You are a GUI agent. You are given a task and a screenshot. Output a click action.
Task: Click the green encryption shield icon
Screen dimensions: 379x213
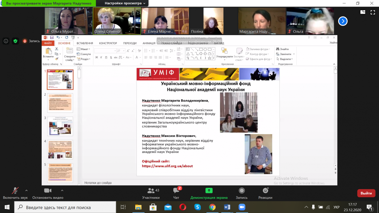[15, 41]
